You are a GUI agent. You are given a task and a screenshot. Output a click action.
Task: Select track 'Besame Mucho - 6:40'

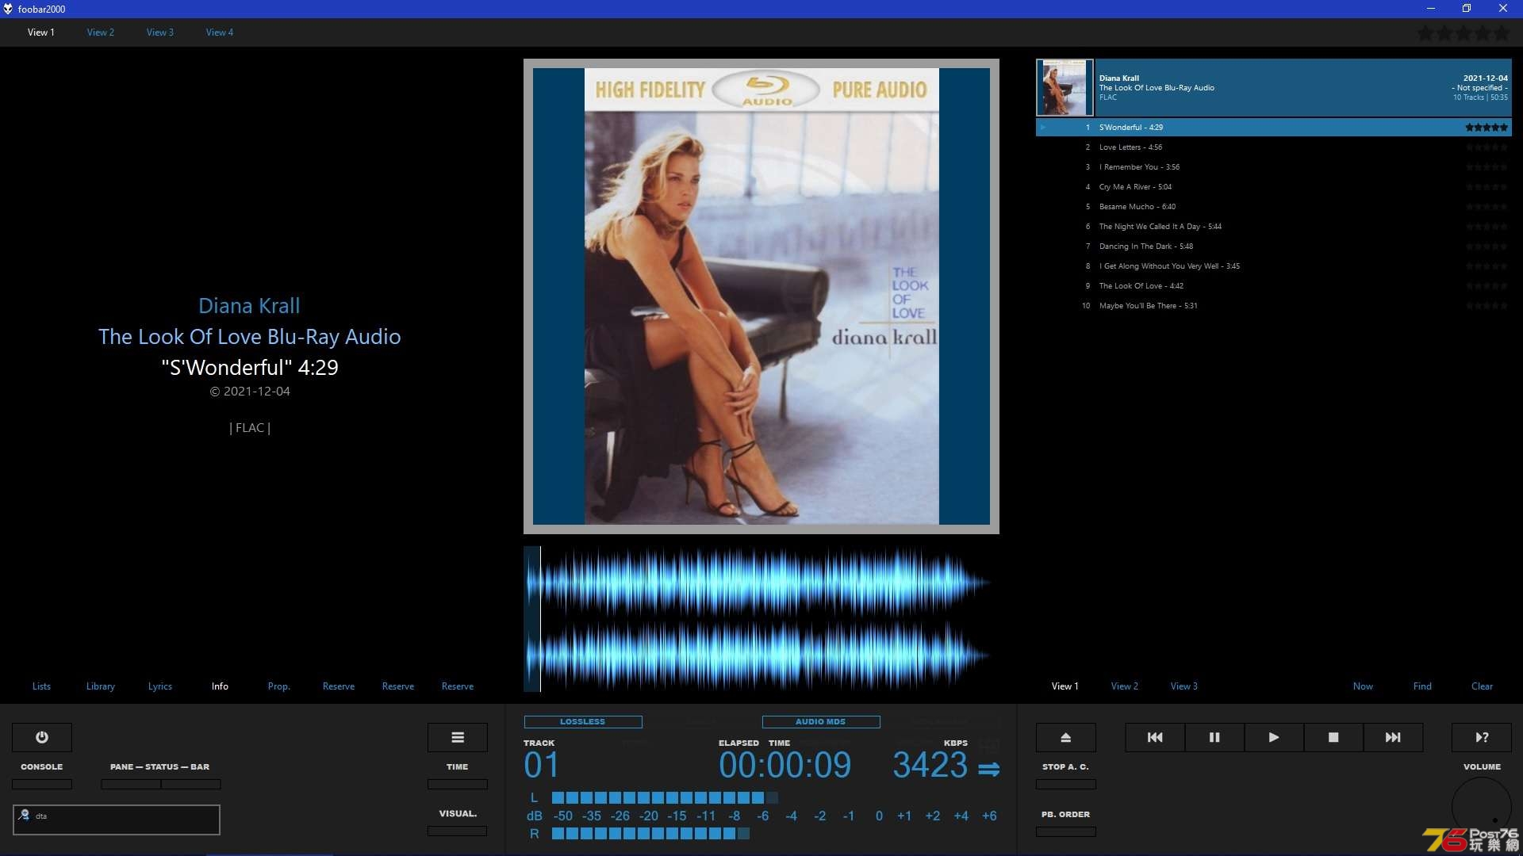point(1273,207)
